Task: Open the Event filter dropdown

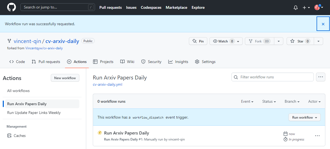Action: (x=247, y=101)
